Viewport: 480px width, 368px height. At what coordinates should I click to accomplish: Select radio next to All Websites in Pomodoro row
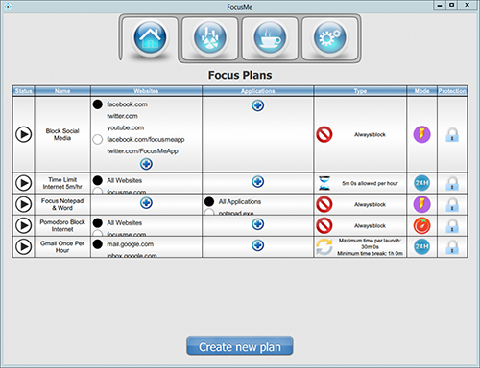click(x=98, y=223)
